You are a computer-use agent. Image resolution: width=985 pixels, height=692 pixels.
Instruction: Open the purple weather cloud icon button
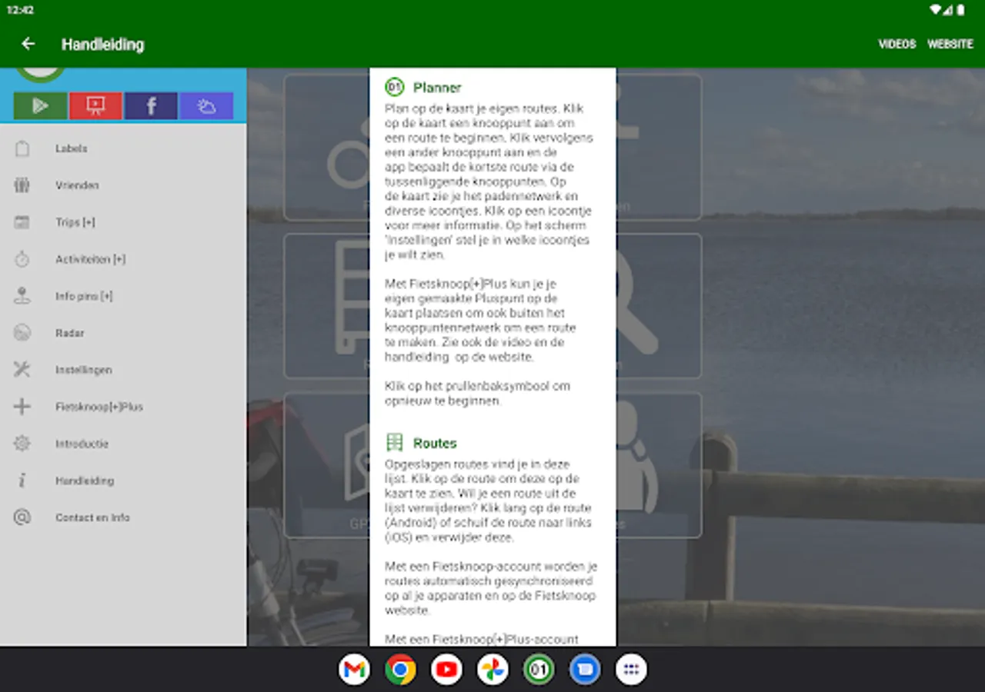[x=206, y=106]
